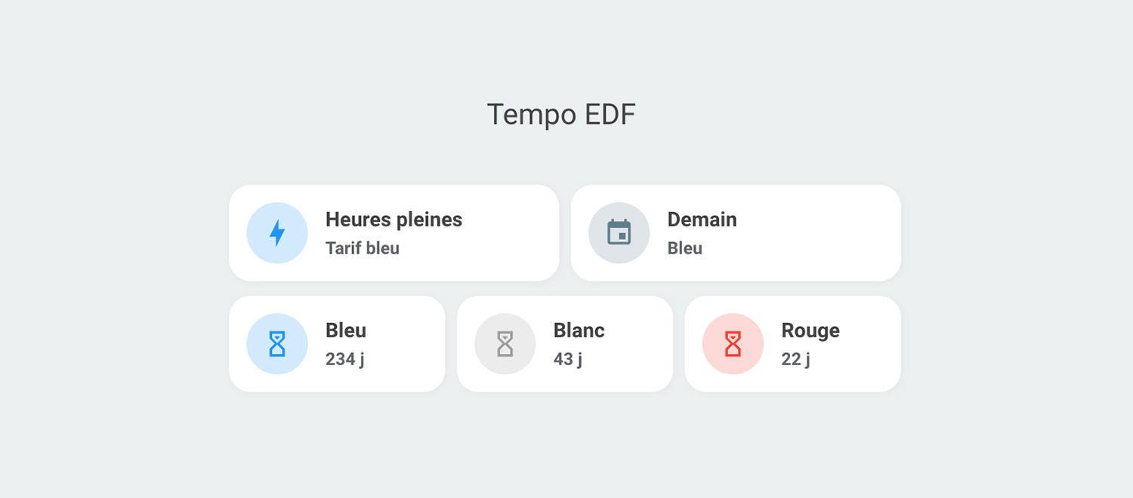Select the '43 j' counter text
Viewport: 1133px width, 498px height.
pos(568,359)
